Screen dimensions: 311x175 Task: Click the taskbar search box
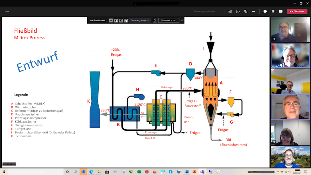pyautogui.click(x=36, y=172)
